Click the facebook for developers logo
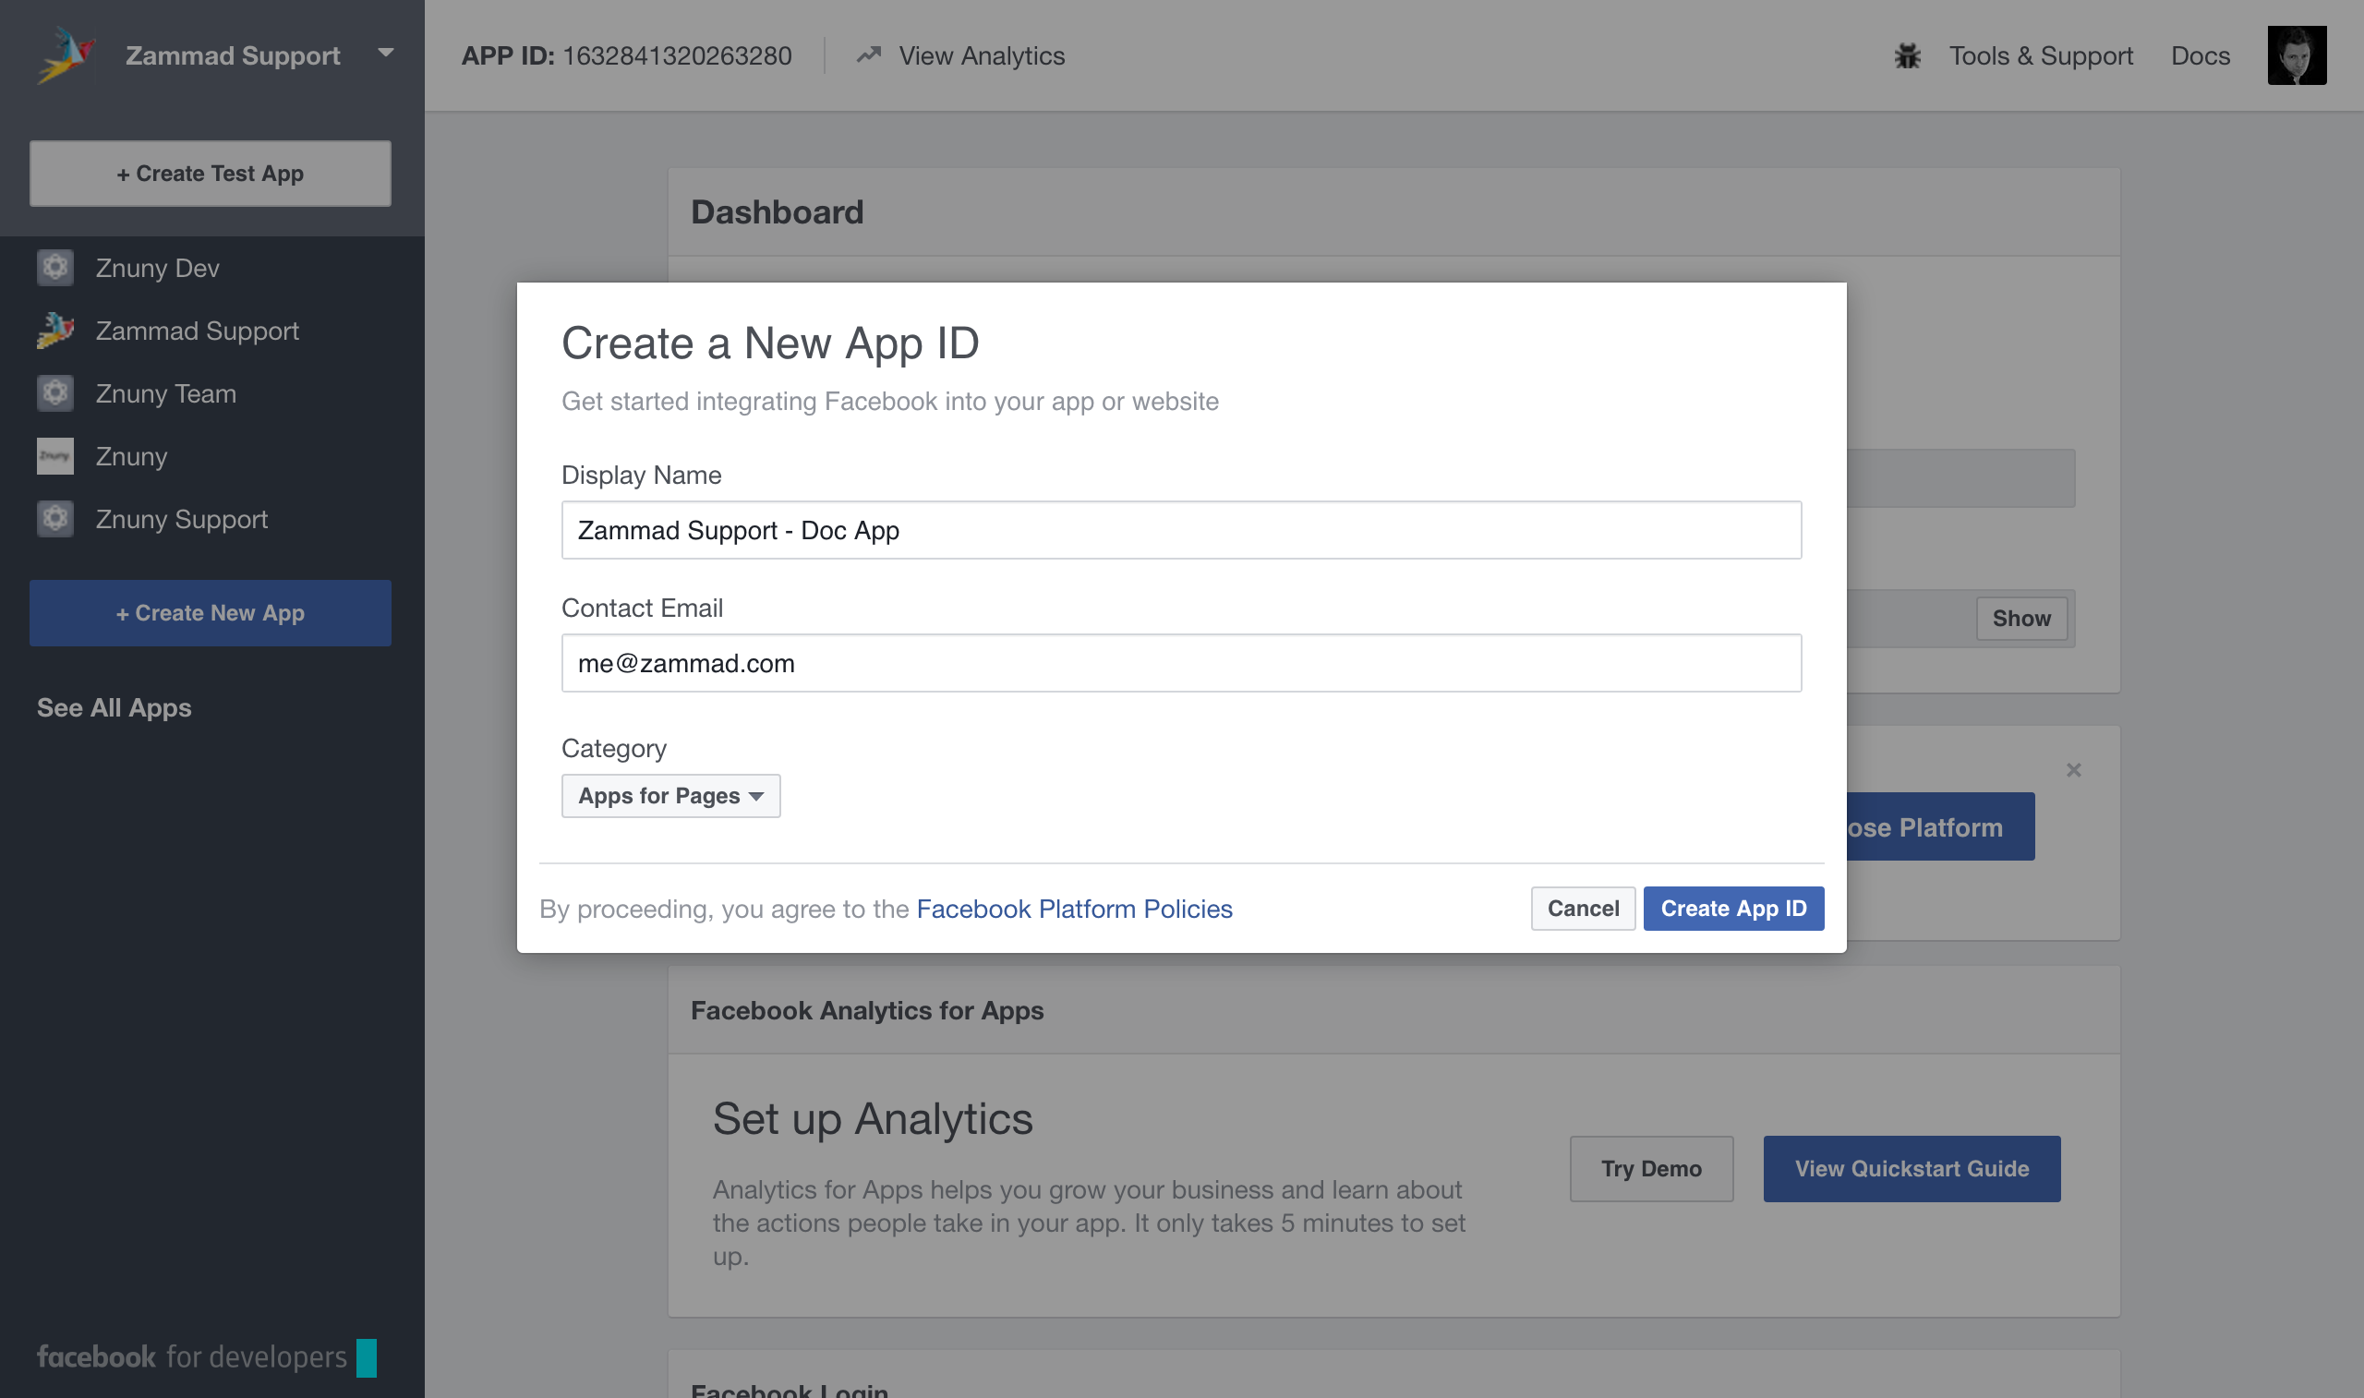 click(206, 1356)
